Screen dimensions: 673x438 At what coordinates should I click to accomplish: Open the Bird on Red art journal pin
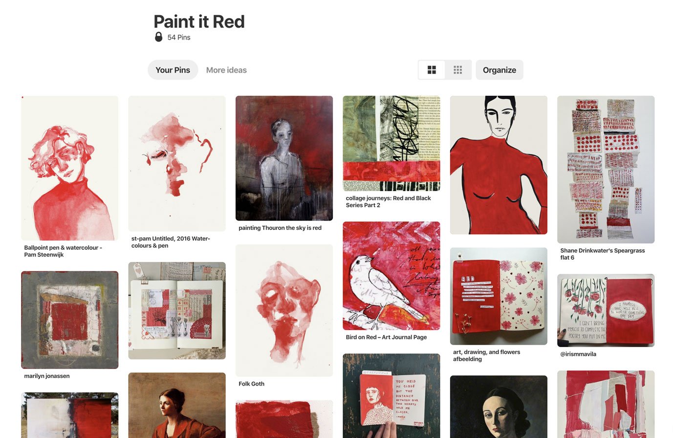391,276
